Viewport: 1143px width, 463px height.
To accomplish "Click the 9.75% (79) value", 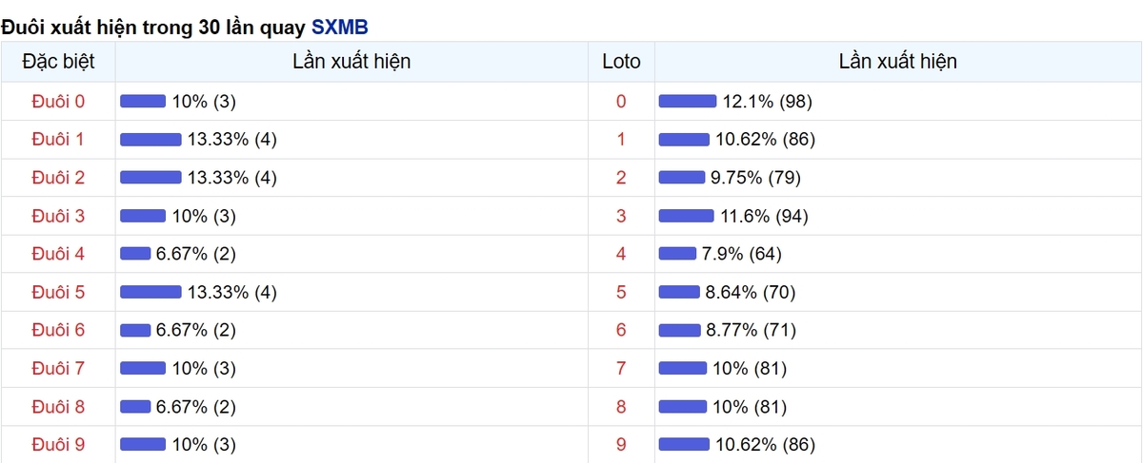I will 758,178.
